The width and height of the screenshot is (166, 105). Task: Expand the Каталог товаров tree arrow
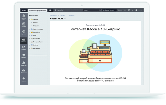30,29
